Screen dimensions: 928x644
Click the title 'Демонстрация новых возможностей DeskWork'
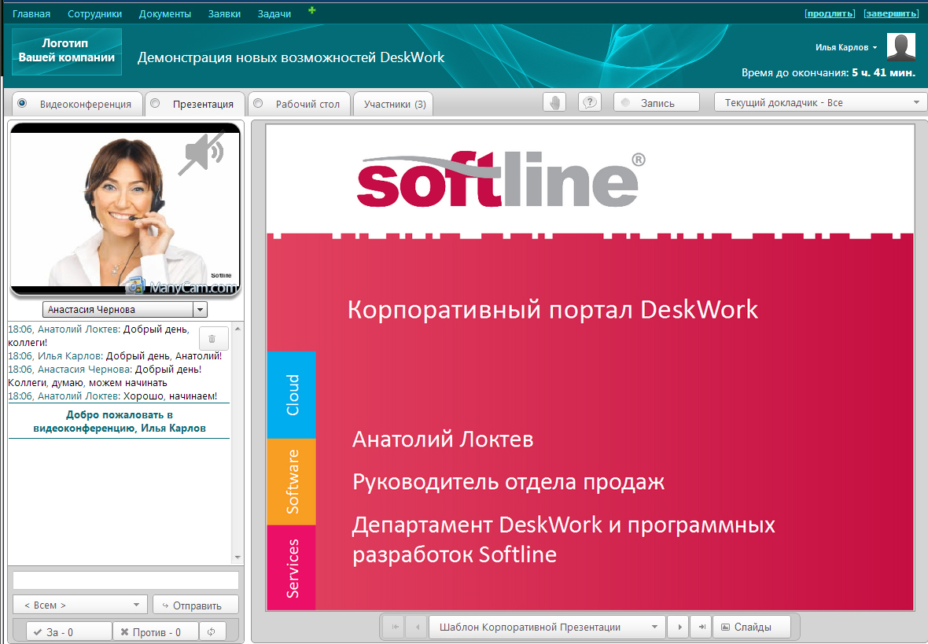click(x=291, y=57)
